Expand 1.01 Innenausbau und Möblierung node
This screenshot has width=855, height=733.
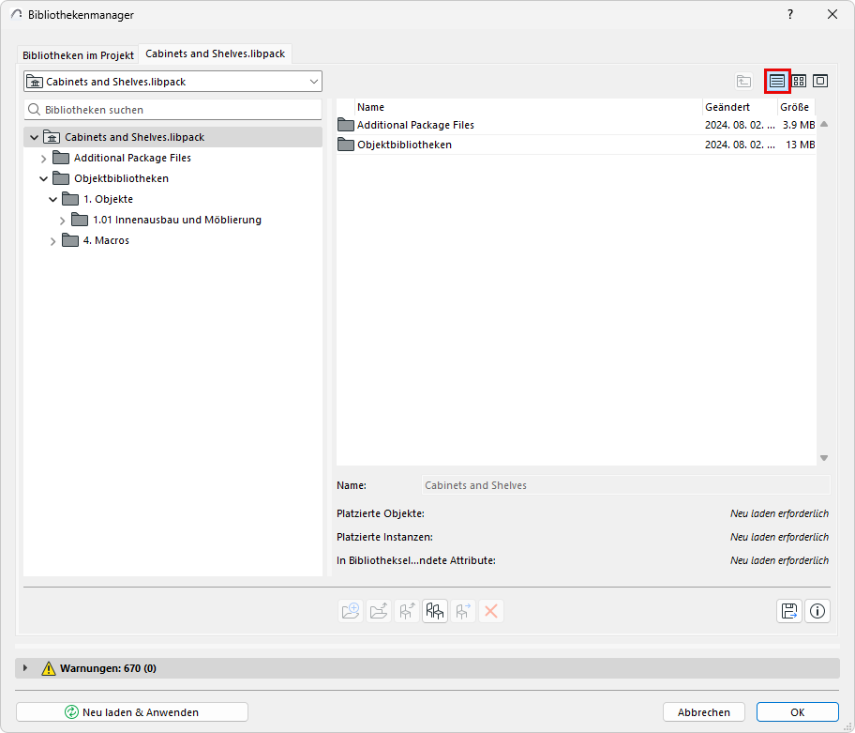coord(62,221)
